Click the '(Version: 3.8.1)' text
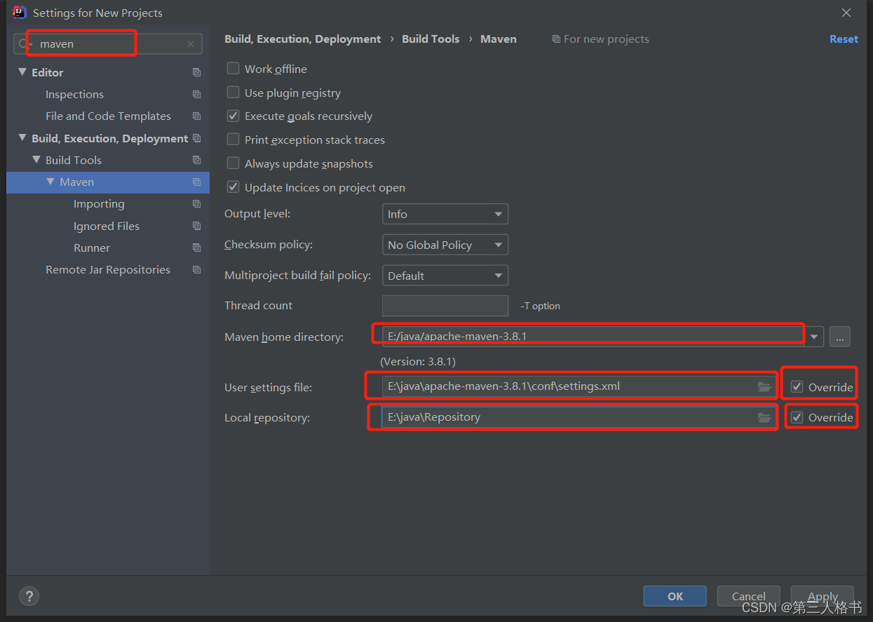 point(418,362)
